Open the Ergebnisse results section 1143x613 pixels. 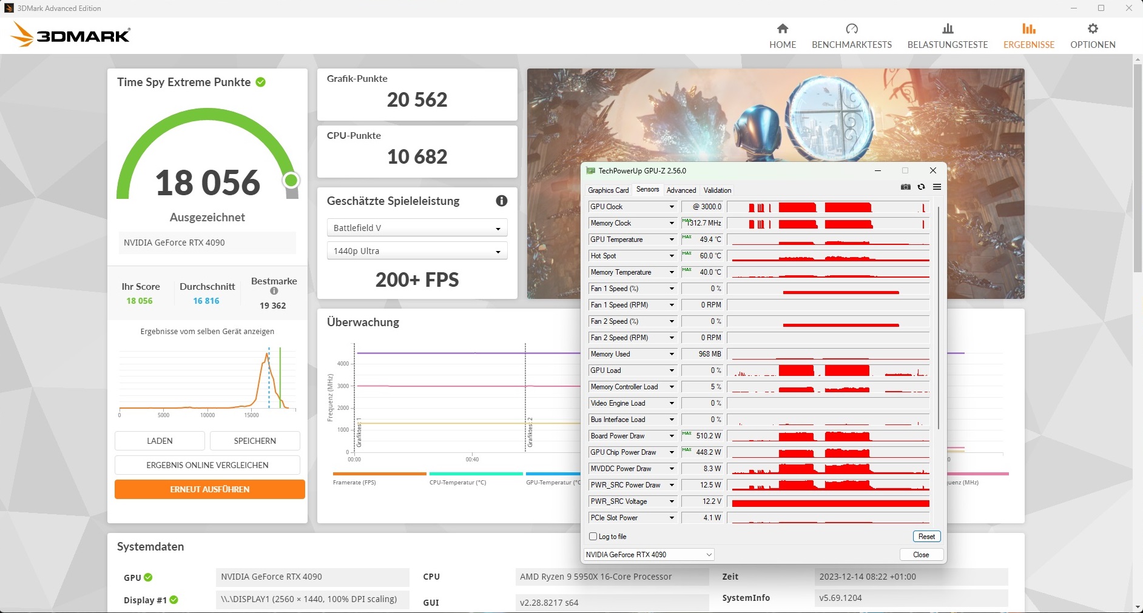tap(1029, 36)
